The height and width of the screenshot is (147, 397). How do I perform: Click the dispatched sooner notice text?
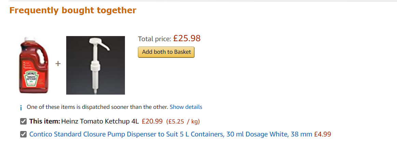(x=97, y=107)
